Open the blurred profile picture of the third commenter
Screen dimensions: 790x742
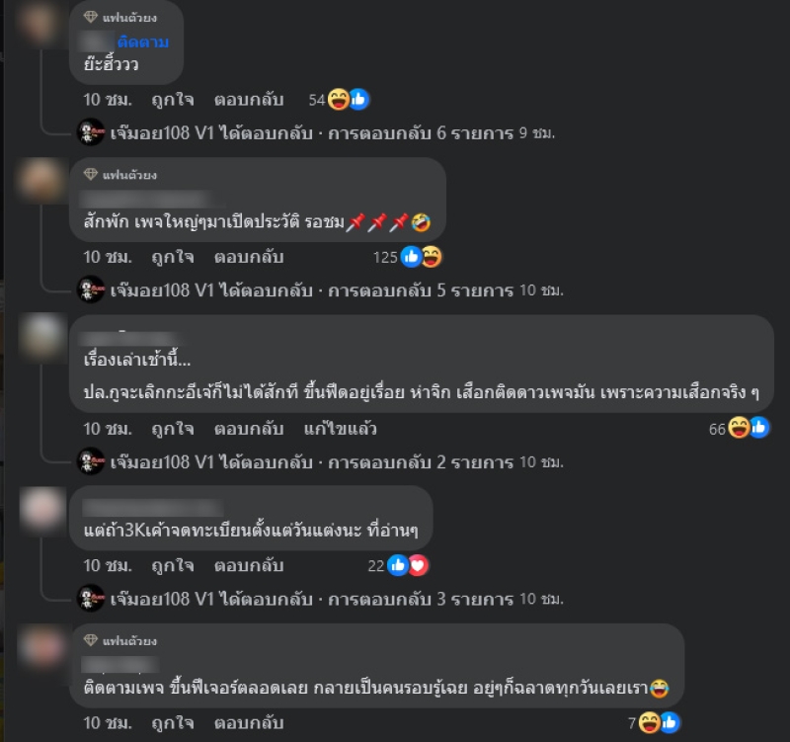coord(42,337)
